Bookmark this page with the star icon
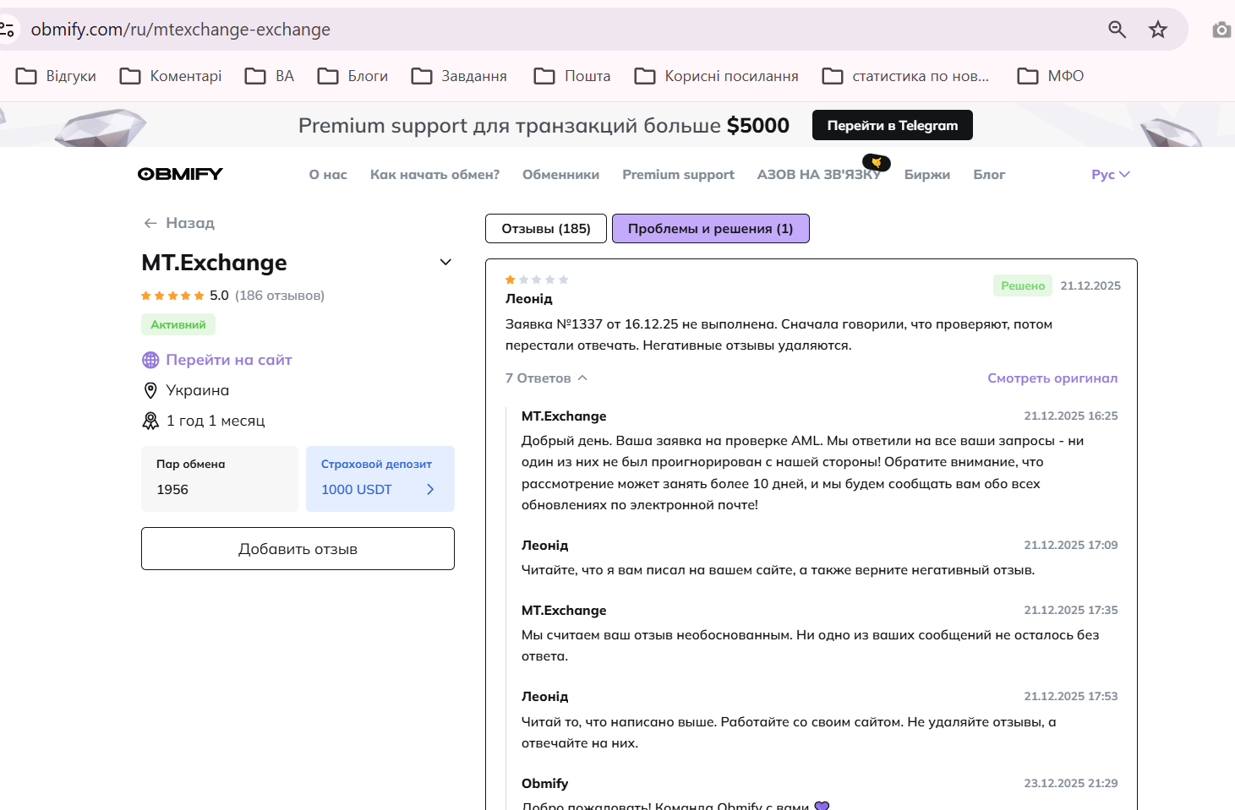 pos(1158,30)
